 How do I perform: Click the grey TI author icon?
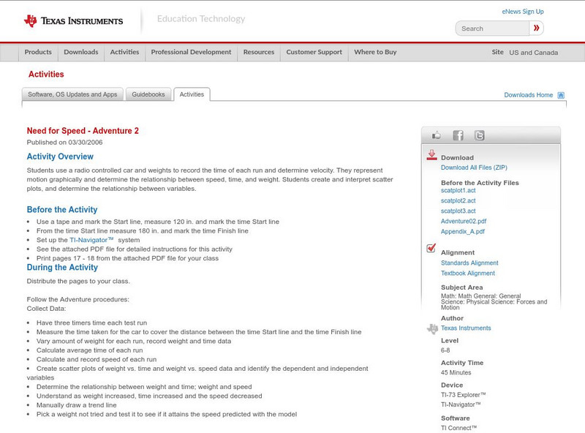click(x=432, y=329)
